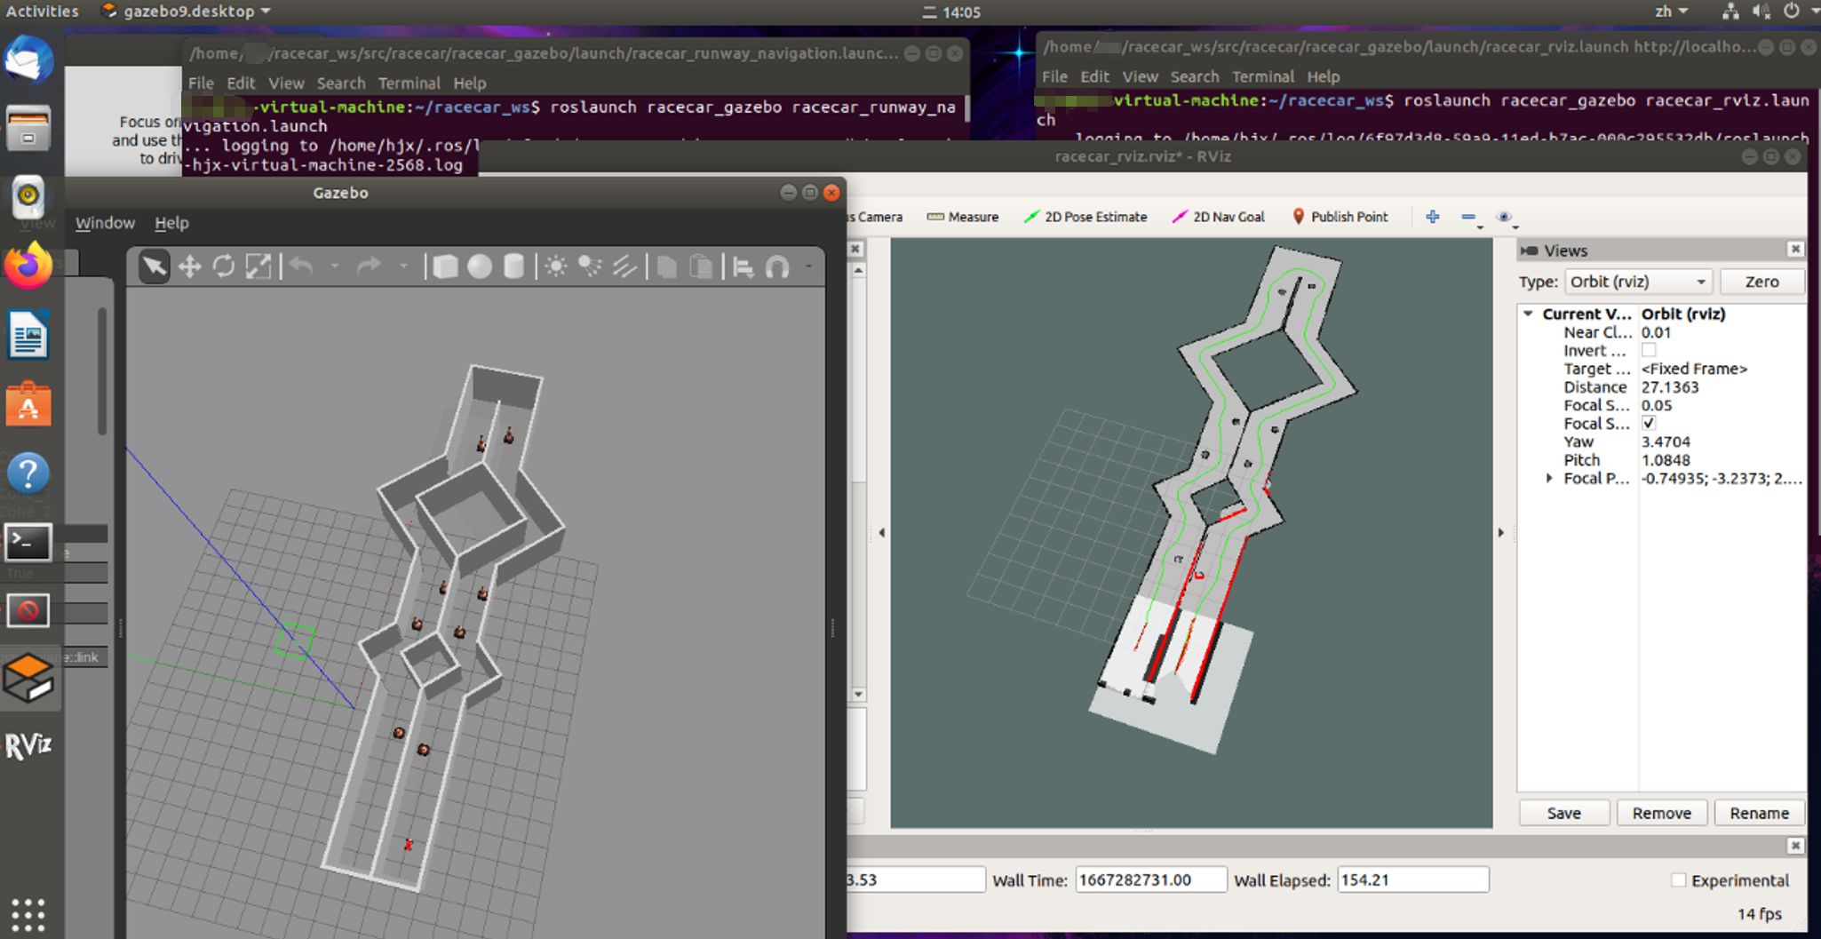Insert a Sphere shape in Gazebo
Screen dimensions: 1821x939
click(x=480, y=267)
